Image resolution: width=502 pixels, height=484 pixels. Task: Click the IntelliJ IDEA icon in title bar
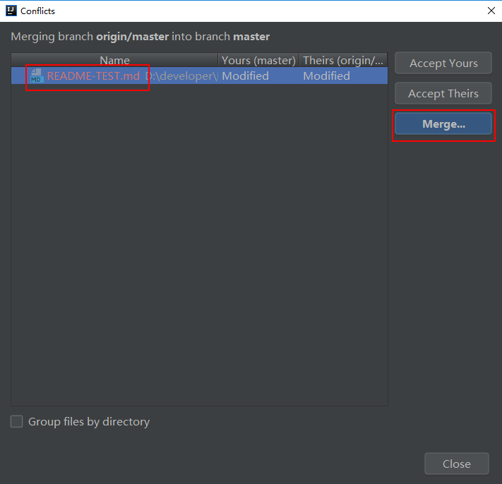tap(11, 11)
